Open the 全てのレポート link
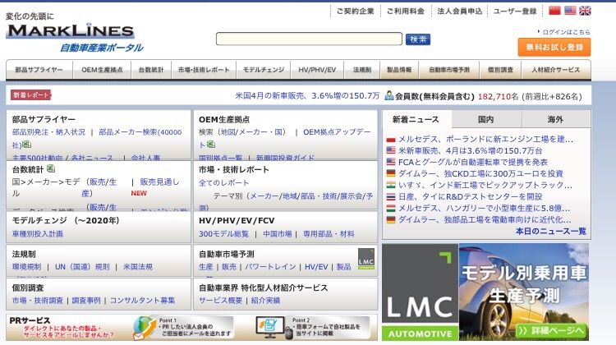Viewport: 616px width, 345px height. click(x=223, y=182)
